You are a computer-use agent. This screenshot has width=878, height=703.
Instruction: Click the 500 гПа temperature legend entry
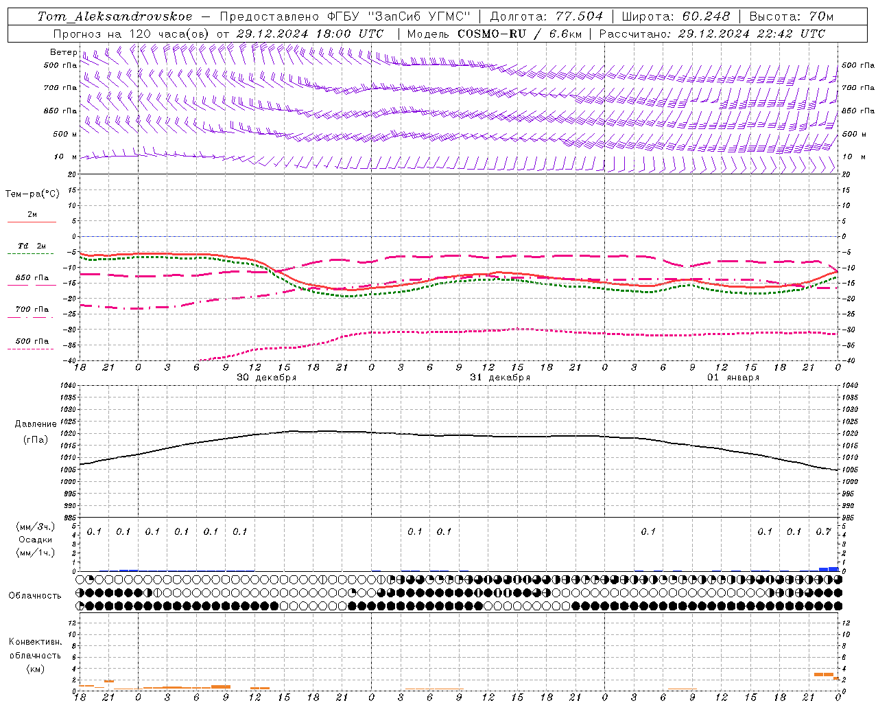click(x=32, y=341)
